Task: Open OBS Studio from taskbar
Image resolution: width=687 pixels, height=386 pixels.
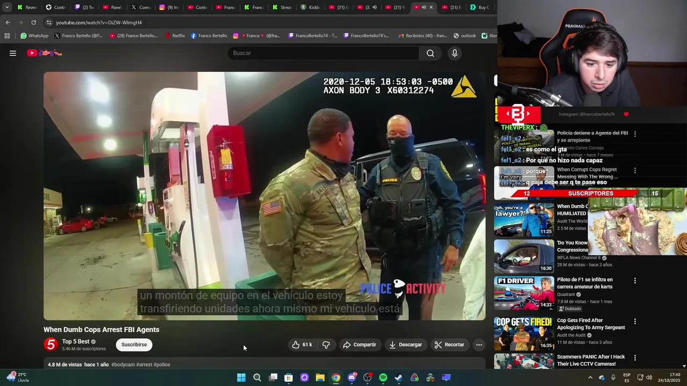Action: point(367,377)
